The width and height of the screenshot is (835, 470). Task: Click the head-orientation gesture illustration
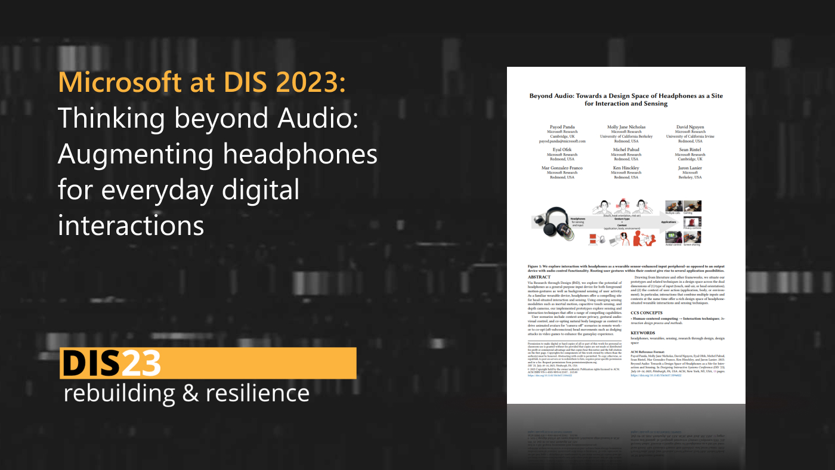click(x=622, y=206)
